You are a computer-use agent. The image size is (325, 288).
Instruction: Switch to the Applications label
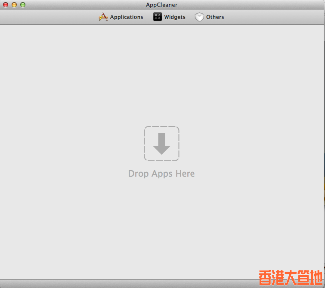[x=127, y=17]
